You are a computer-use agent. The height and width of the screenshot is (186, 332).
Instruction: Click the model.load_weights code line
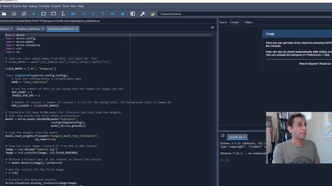[x=52, y=136]
